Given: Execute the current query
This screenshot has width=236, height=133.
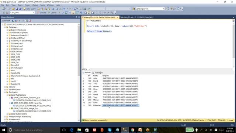Looking at the screenshot, I should tap(42, 13).
